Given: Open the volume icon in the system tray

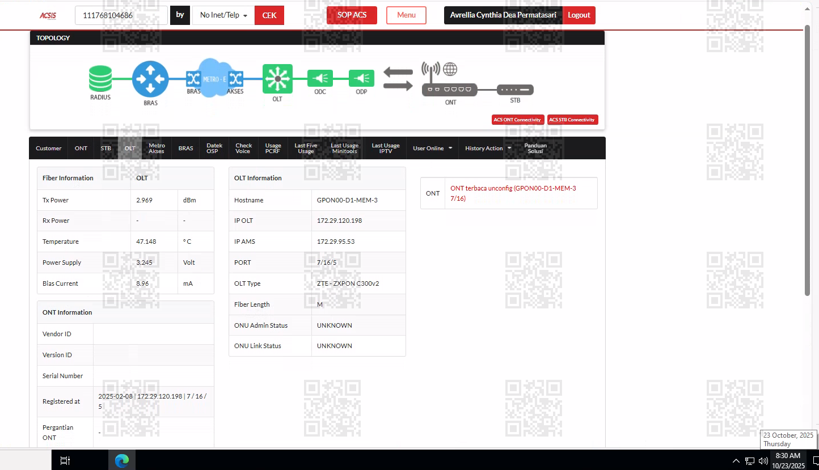Looking at the screenshot, I should point(763,460).
